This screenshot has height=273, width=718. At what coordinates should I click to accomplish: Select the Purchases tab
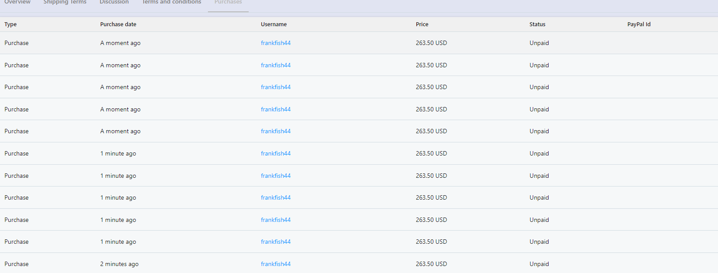pos(228,2)
